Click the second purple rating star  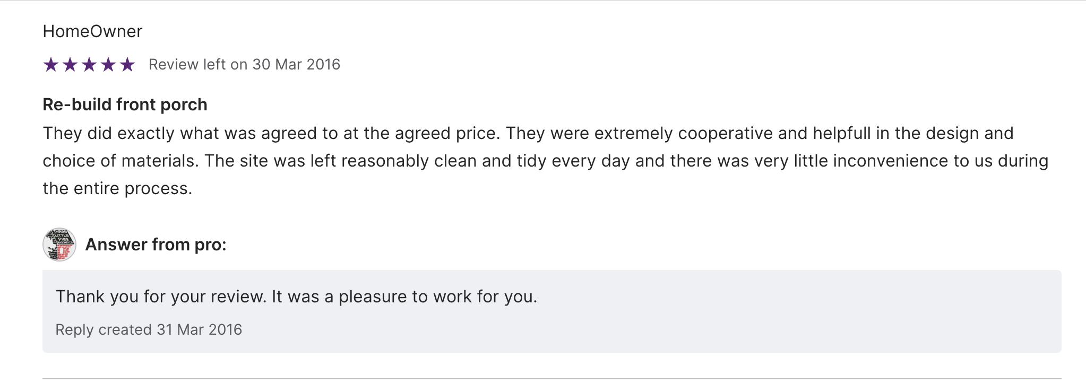tap(70, 65)
